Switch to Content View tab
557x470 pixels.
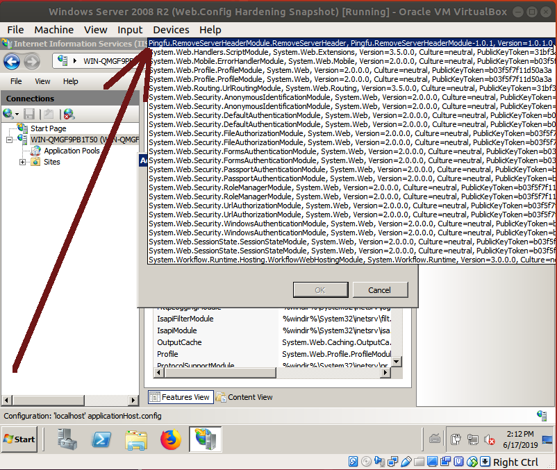(x=244, y=397)
